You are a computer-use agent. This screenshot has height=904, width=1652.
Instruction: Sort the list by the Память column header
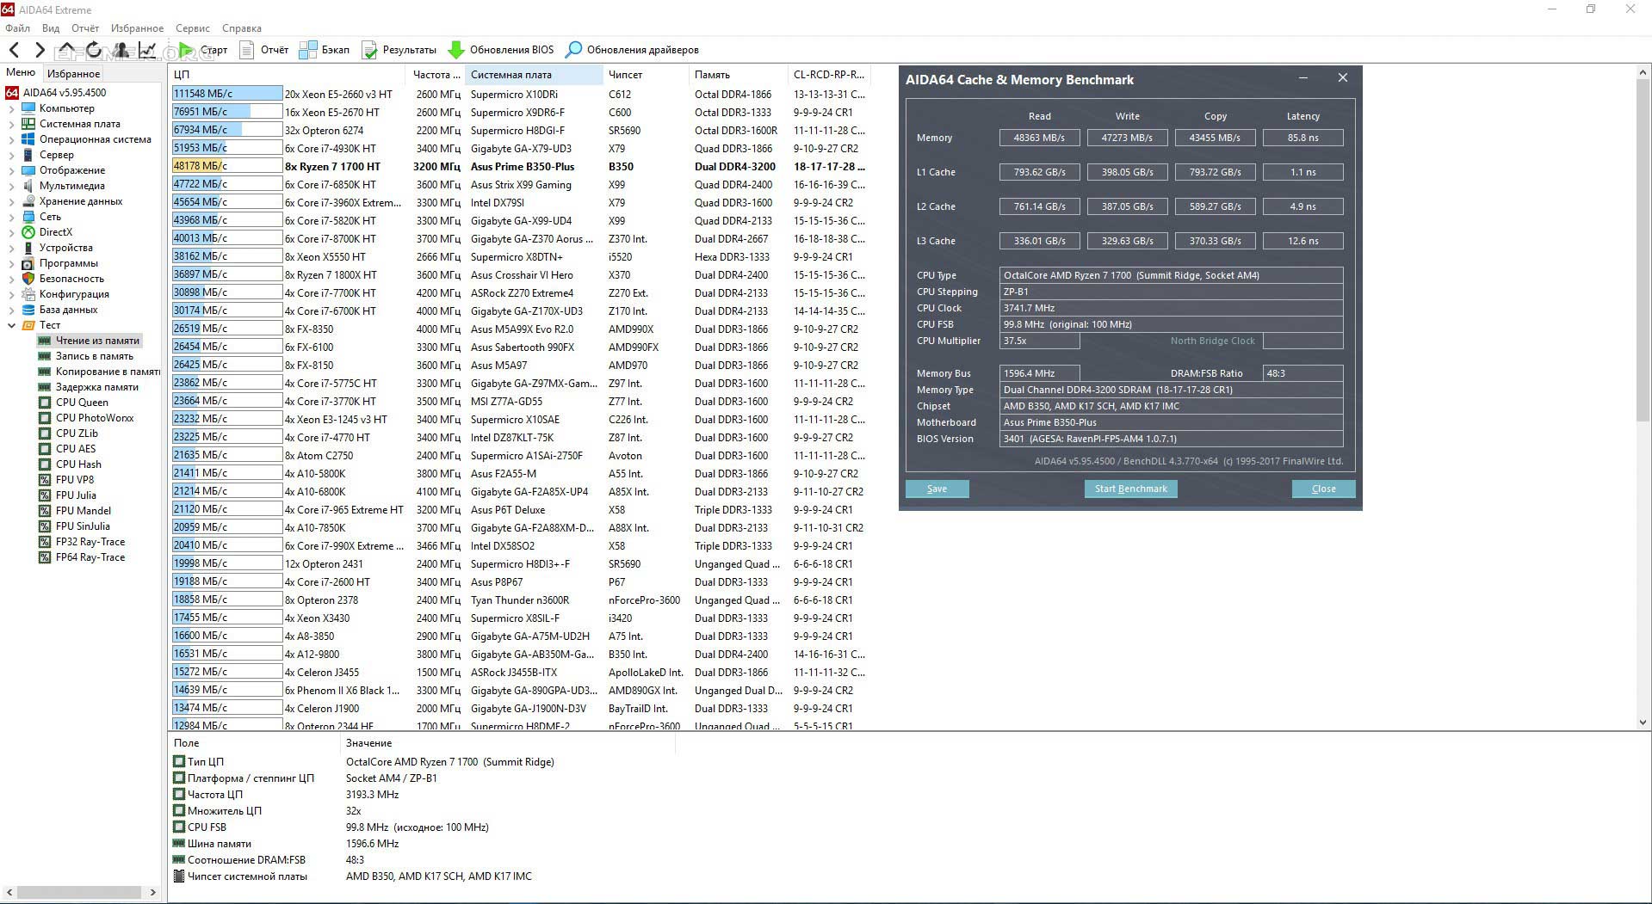coord(738,75)
